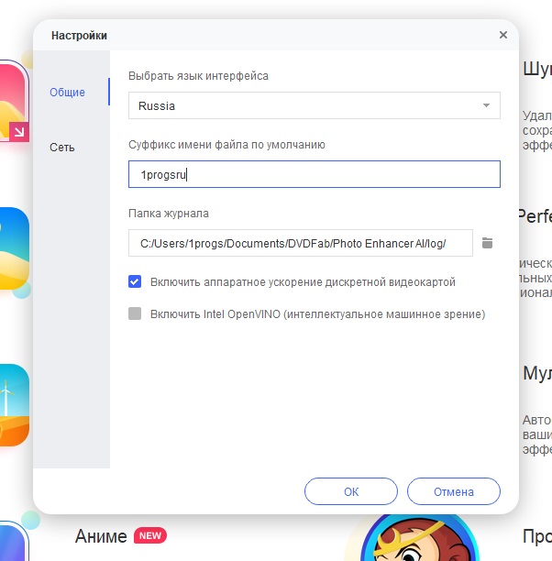
Task: Click the Настройки dialog title
Action: click(79, 36)
